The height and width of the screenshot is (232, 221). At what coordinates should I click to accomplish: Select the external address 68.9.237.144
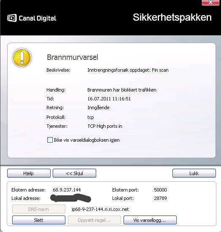pyautogui.click(x=67, y=190)
